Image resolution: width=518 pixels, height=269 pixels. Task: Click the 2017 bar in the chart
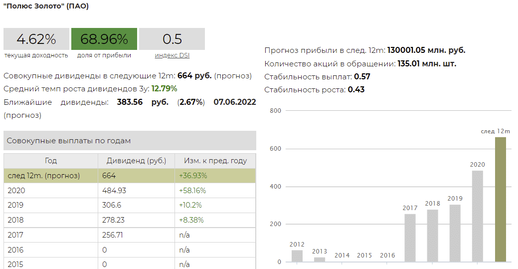click(410, 238)
